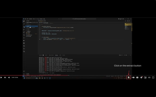Open the Search view in VS Code activity bar

click(24, 24)
